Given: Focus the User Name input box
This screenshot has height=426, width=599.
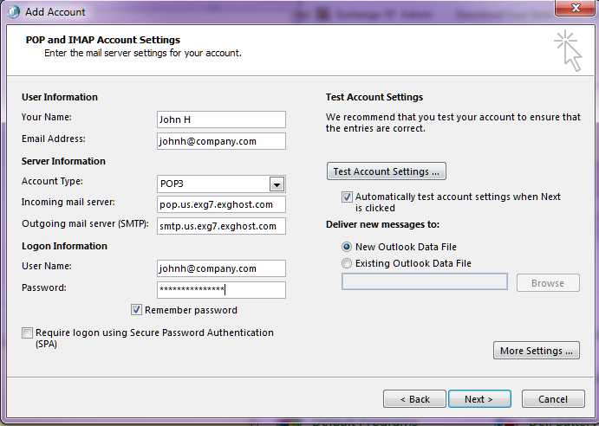Looking at the screenshot, I should click(x=221, y=268).
